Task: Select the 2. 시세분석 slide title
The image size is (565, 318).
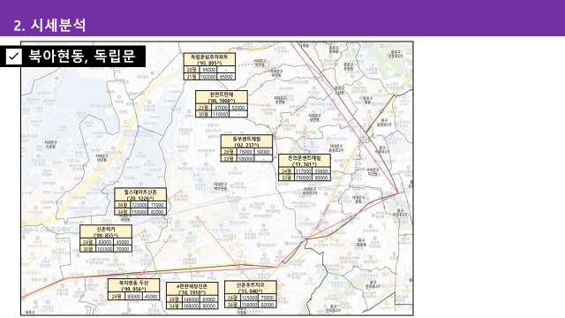Action: [x=49, y=26]
